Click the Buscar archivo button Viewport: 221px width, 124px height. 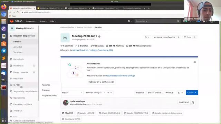pyautogui.click(x=155, y=93)
